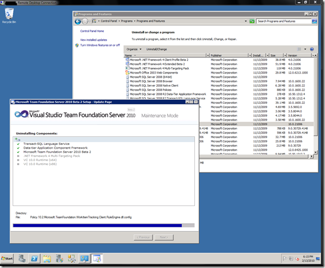The image size is (325, 268).
Task: Click the Search Programs and Features field
Action: (284, 21)
